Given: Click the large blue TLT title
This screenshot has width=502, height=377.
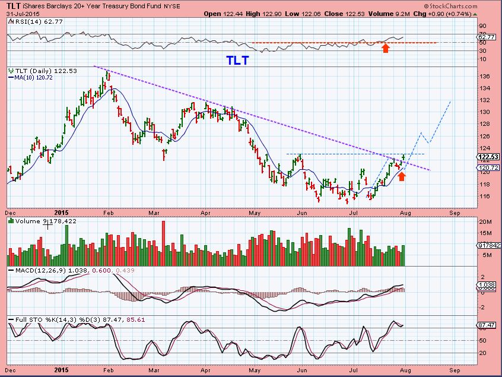Looking at the screenshot, I should (x=237, y=60).
